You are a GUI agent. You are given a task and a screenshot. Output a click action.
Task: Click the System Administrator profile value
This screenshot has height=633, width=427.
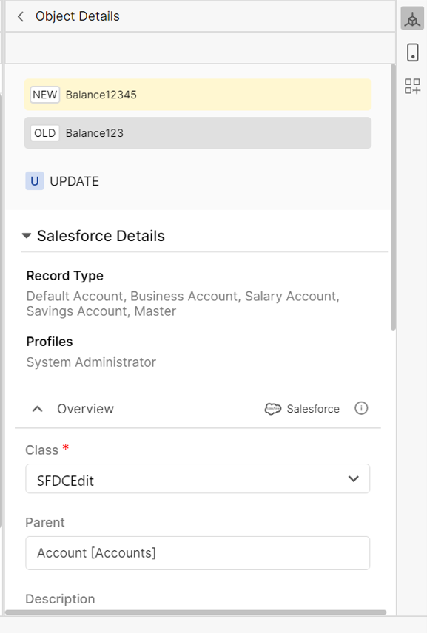pyautogui.click(x=91, y=362)
